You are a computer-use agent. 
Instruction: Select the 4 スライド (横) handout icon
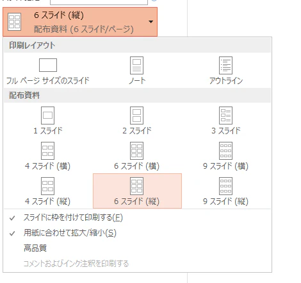[x=47, y=151]
